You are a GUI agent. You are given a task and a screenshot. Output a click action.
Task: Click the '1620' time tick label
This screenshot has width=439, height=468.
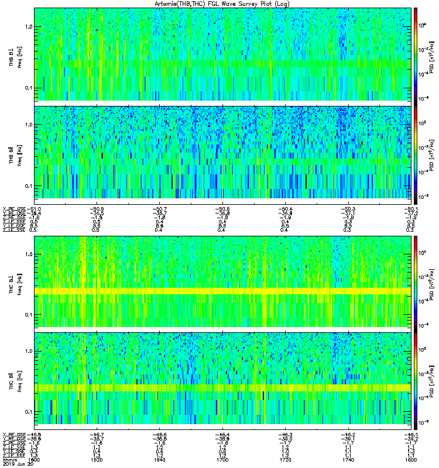97,460
